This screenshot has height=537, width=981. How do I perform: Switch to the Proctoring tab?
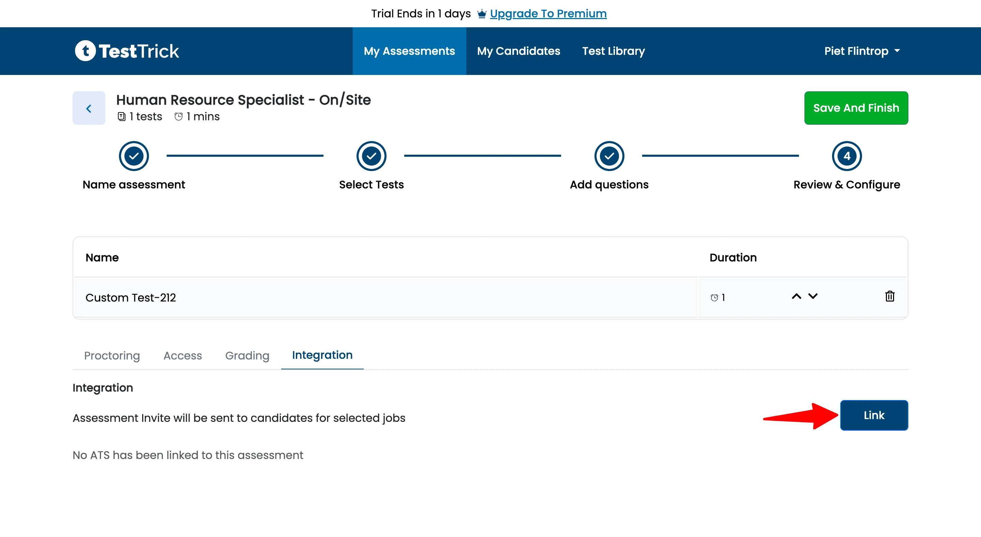[111, 355]
